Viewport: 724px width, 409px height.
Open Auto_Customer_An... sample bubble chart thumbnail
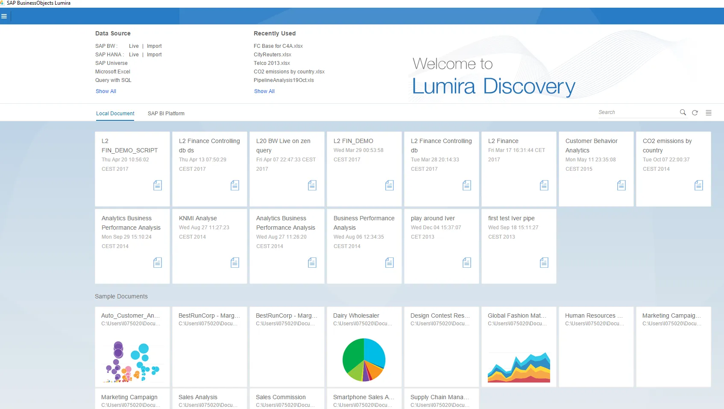click(132, 361)
